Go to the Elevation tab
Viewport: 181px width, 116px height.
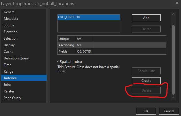[x=11, y=32]
